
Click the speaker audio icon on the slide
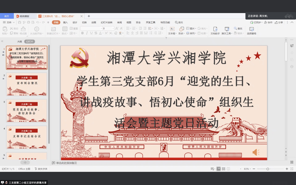click(x=256, y=152)
